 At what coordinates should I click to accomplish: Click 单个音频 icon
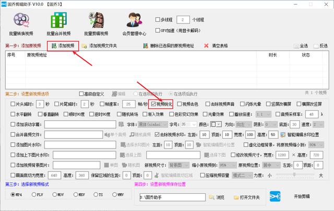click(106, 134)
